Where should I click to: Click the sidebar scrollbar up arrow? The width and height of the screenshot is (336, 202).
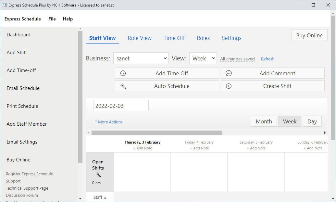point(81,29)
